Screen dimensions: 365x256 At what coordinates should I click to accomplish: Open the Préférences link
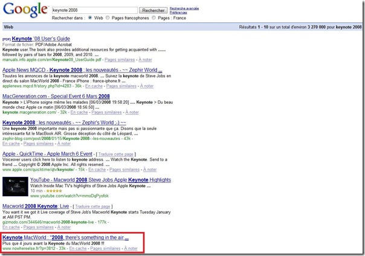pos(178,13)
